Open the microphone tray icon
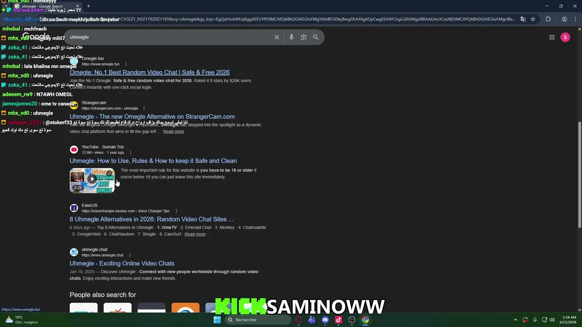 [535, 320]
